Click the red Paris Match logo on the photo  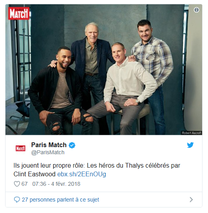click(x=19, y=13)
